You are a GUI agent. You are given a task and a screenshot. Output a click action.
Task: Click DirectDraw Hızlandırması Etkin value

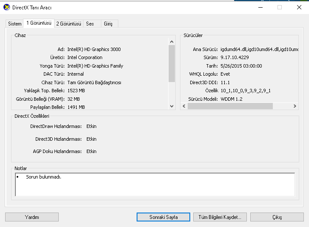92,126
